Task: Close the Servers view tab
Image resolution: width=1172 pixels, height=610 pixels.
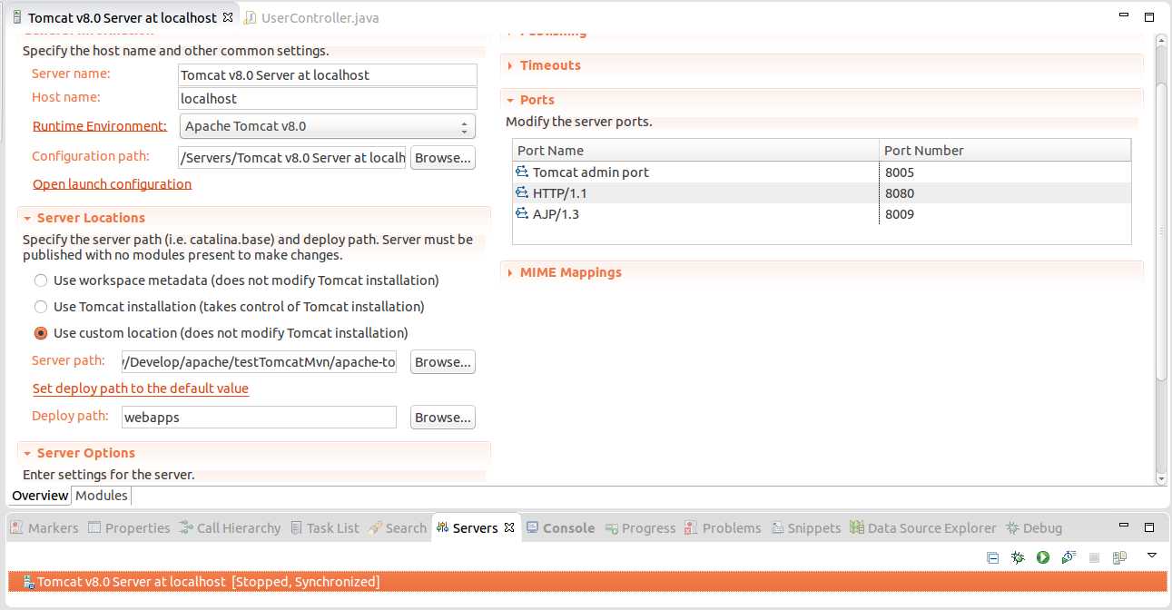Action: [x=509, y=527]
